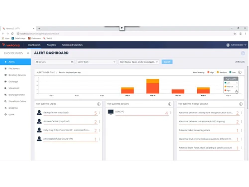Open the options menu for the alerted device

pyautogui.click(x=171, y=113)
